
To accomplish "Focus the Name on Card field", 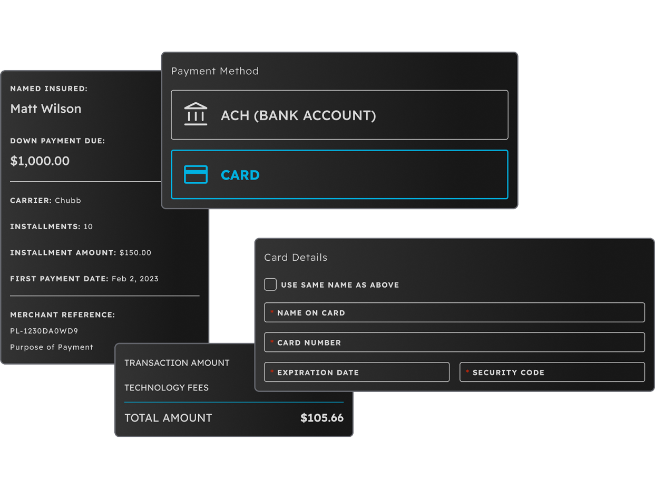I will click(454, 312).
